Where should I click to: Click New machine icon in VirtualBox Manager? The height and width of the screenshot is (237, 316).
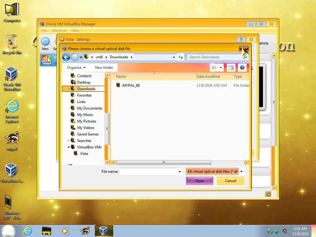click(45, 43)
